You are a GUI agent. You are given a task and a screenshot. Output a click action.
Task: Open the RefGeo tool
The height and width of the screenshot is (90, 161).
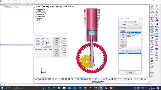click(156, 7)
